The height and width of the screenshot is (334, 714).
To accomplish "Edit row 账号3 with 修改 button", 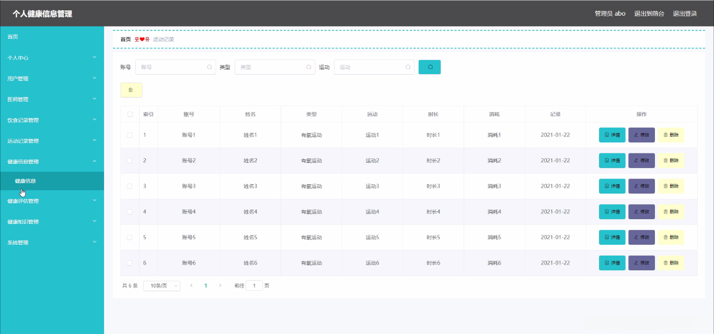I will (641, 186).
